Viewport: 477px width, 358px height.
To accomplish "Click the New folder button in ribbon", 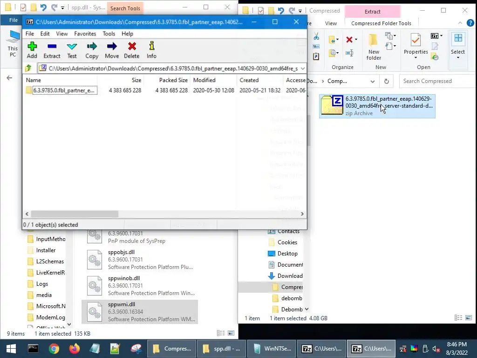I will (374, 47).
